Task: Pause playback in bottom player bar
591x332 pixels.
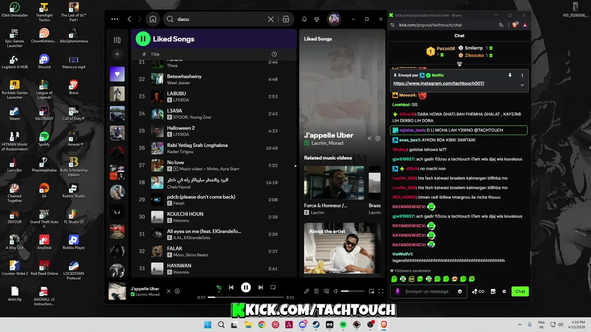Action: (x=246, y=287)
